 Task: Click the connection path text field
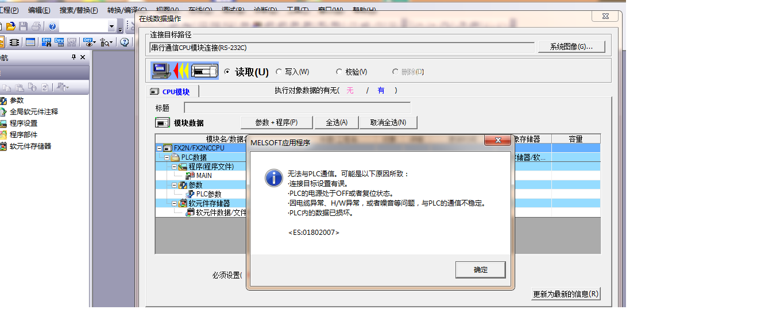(x=342, y=48)
